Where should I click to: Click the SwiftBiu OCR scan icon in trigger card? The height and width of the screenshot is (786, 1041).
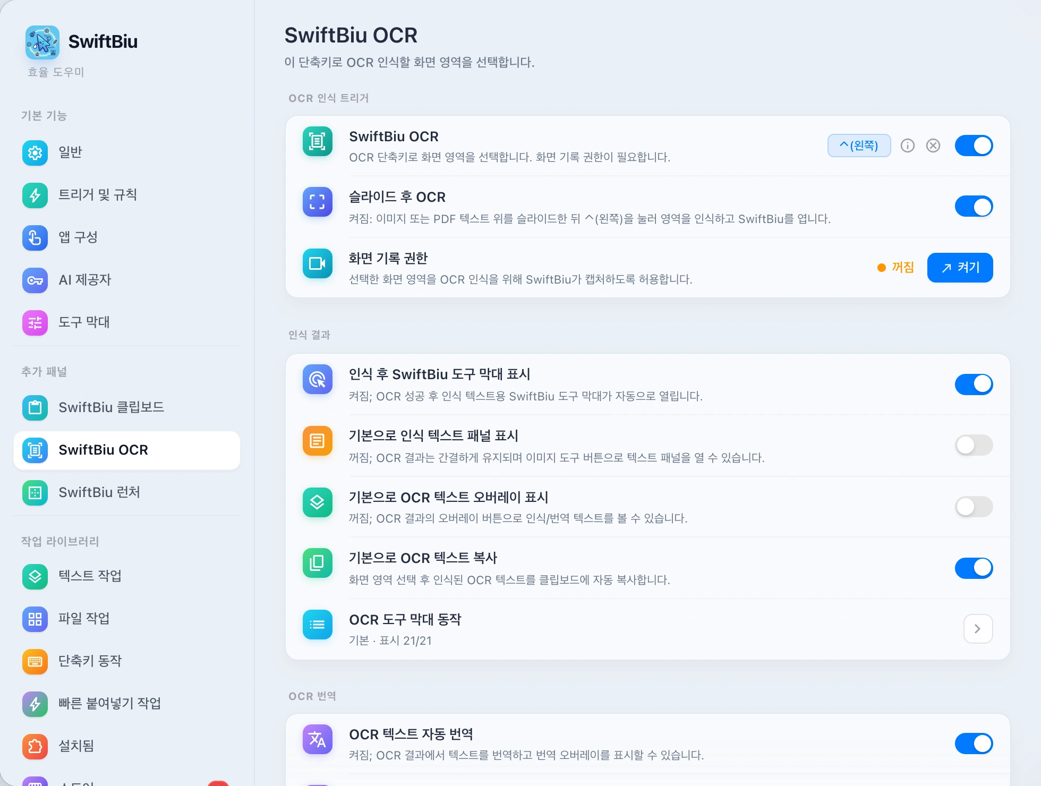click(318, 141)
